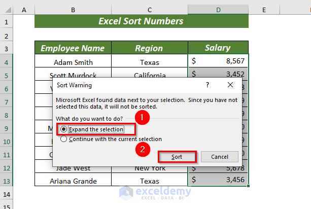Select the salary cell showing 3,452
Image resolution: width=311 pixels, height=209 pixels.
pyautogui.click(x=218, y=73)
